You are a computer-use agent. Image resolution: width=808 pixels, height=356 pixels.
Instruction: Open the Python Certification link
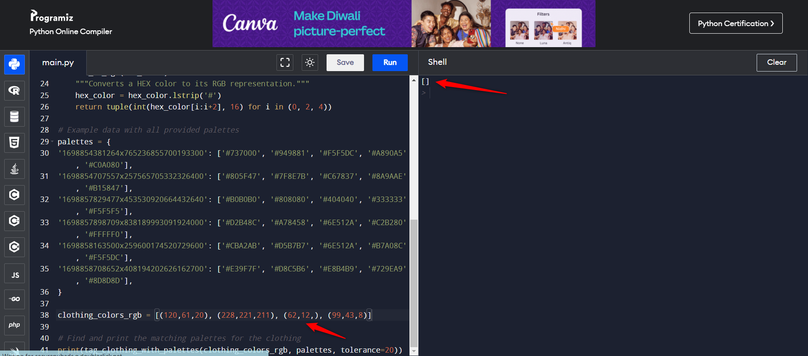point(736,24)
